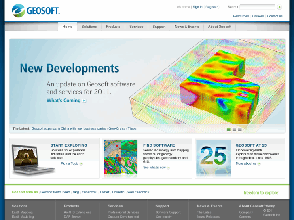The height and width of the screenshot is (220, 294).
Task: Open the Web Feedback link
Action: [x=138, y=192]
